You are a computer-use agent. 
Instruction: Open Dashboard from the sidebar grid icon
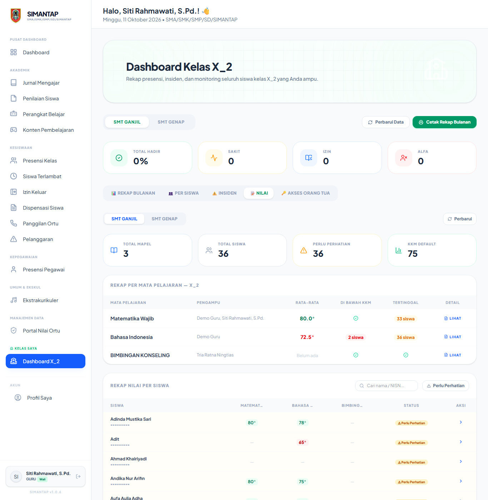[x=14, y=52]
